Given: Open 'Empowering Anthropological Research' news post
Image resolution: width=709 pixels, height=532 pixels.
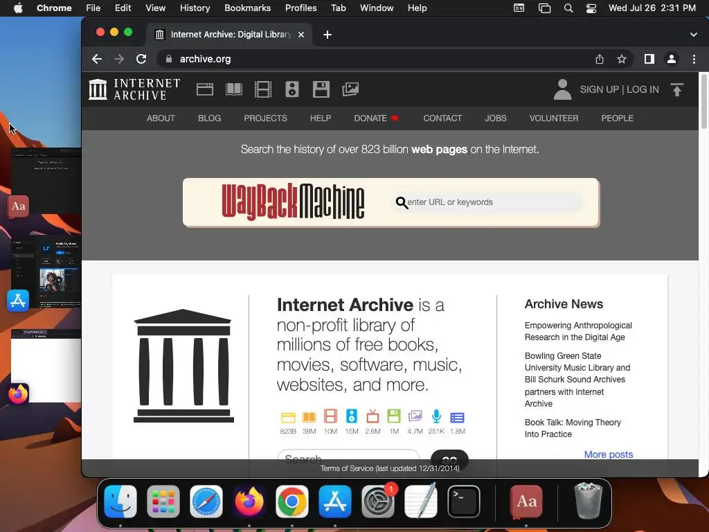Looking at the screenshot, I should pos(578,331).
